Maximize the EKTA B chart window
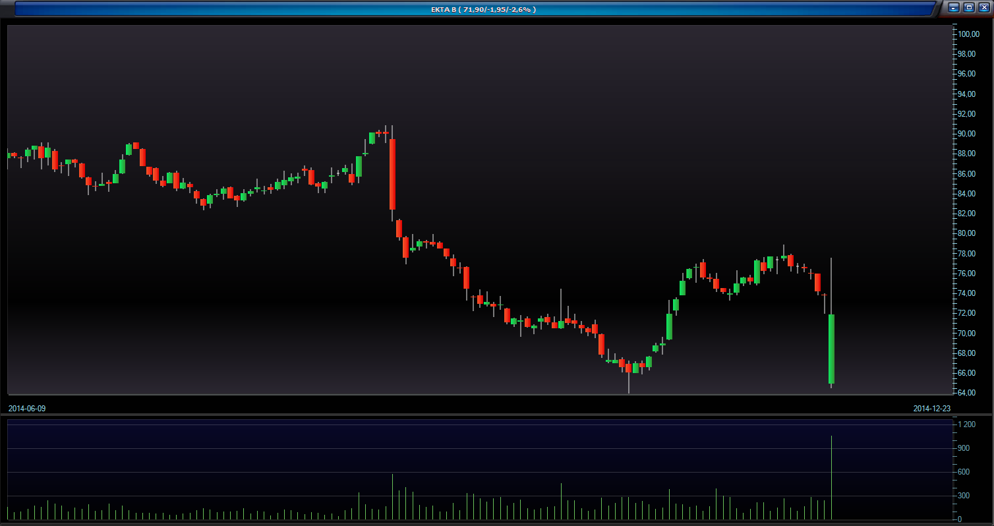Viewport: 994px width, 526px height. pos(969,8)
